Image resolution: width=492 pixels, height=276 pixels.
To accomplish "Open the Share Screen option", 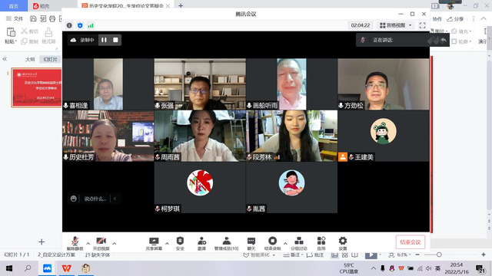I will (x=154, y=244).
